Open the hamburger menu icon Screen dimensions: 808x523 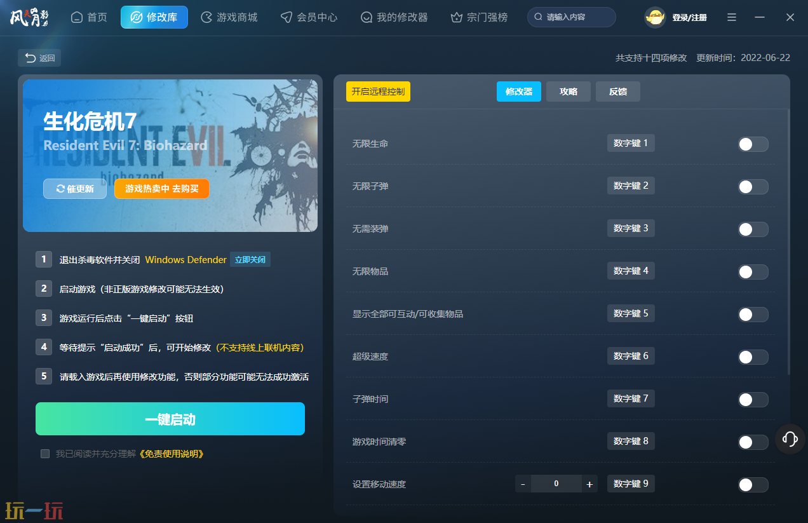click(x=732, y=17)
